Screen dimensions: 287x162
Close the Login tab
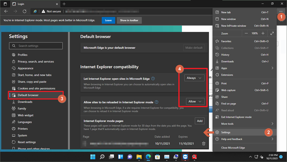[x=57, y=4]
